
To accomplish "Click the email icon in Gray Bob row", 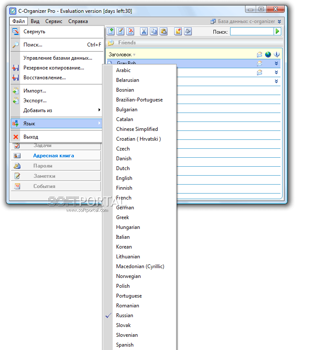I will (x=259, y=64).
